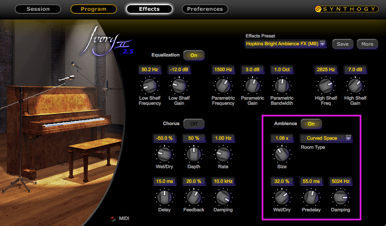
Task: Open the Program tab
Action: click(94, 9)
